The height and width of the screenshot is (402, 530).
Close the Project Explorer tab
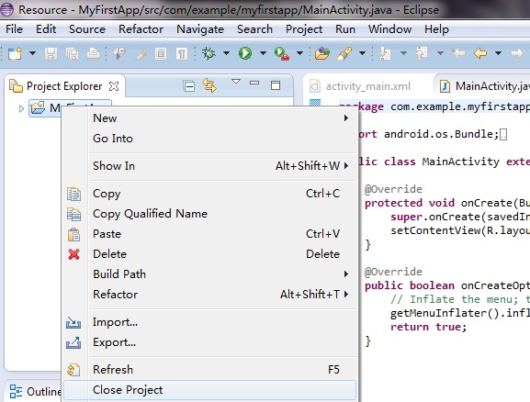(114, 86)
